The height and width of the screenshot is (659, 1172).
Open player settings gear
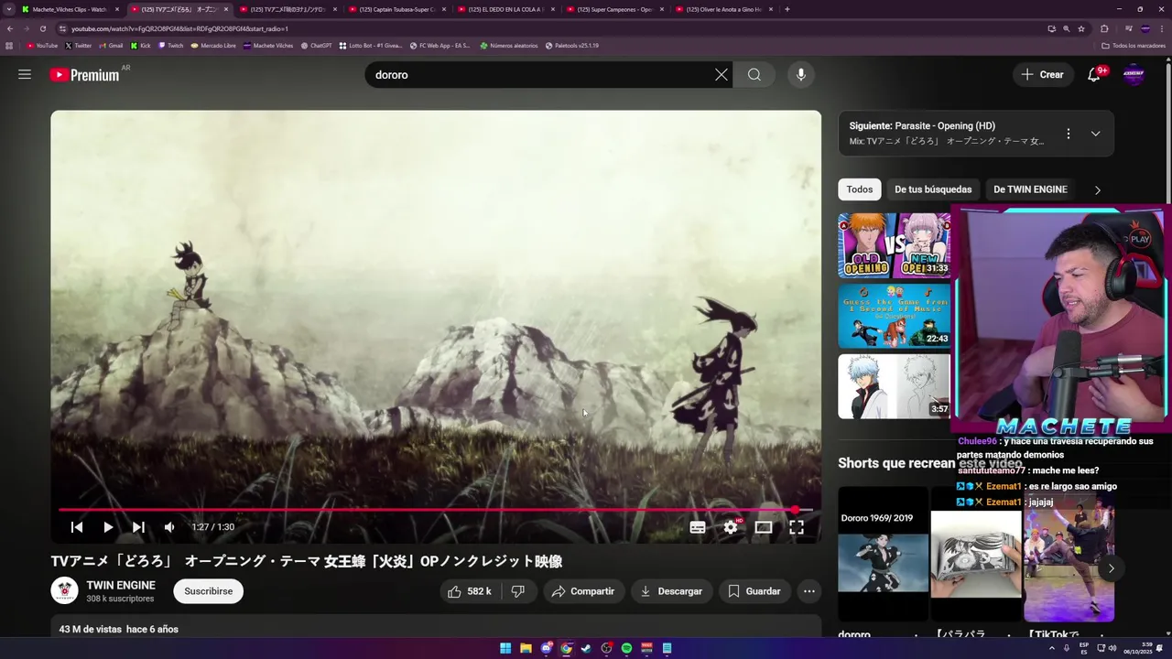[731, 527]
